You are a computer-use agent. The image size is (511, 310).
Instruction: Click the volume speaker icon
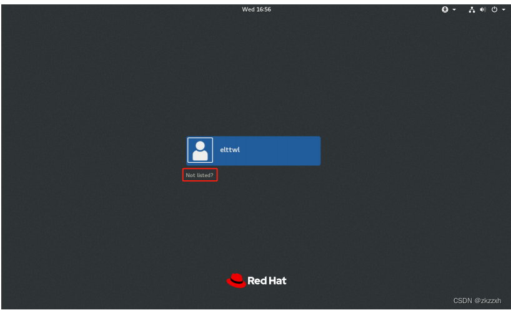pos(483,10)
